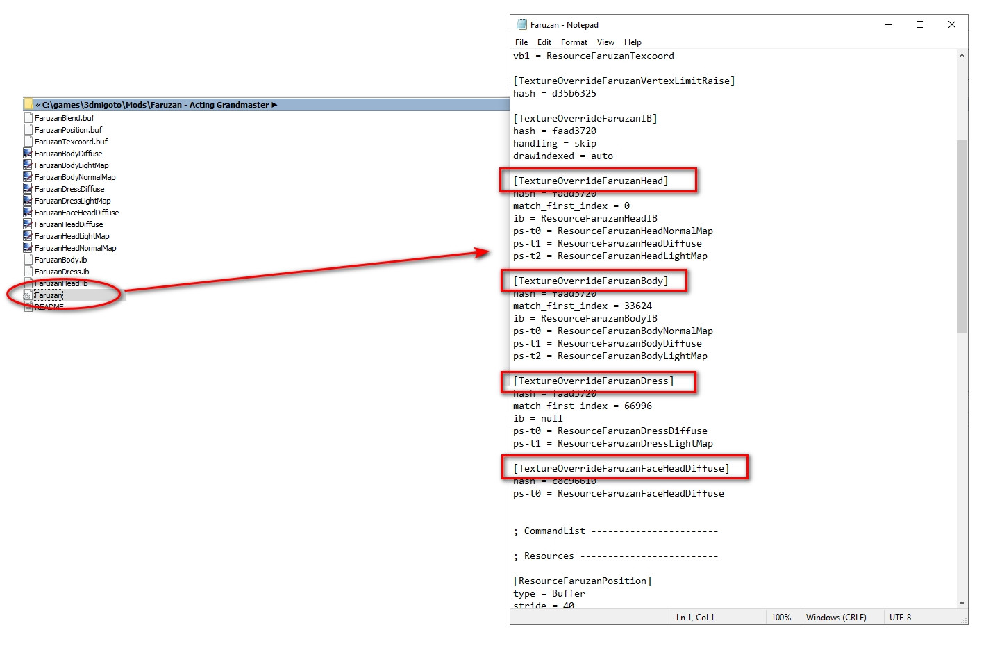Click the FaruzanFaceHeadDiffuse image icon

[28, 213]
